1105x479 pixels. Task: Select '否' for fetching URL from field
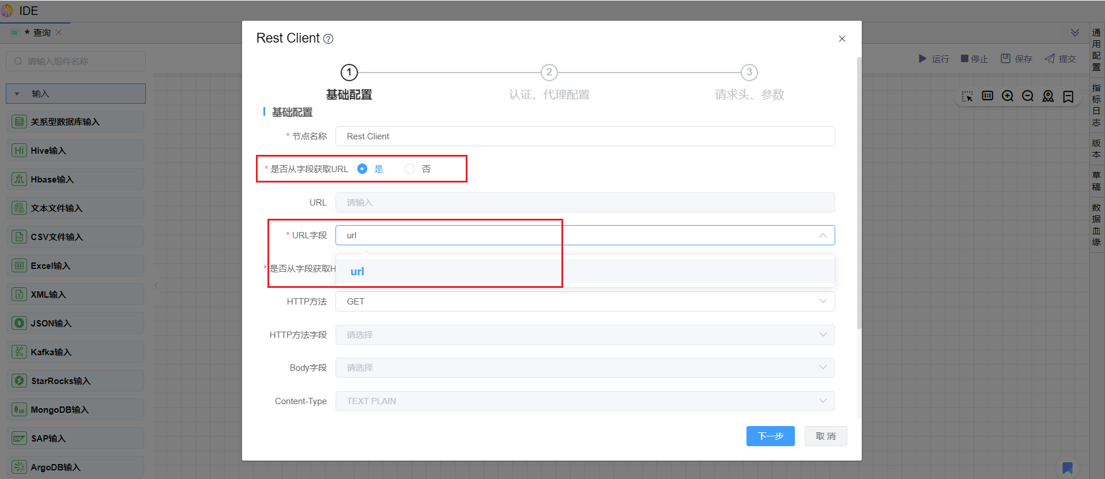click(410, 169)
